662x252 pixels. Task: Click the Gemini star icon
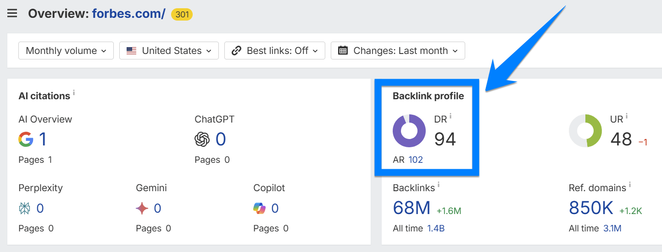142,209
